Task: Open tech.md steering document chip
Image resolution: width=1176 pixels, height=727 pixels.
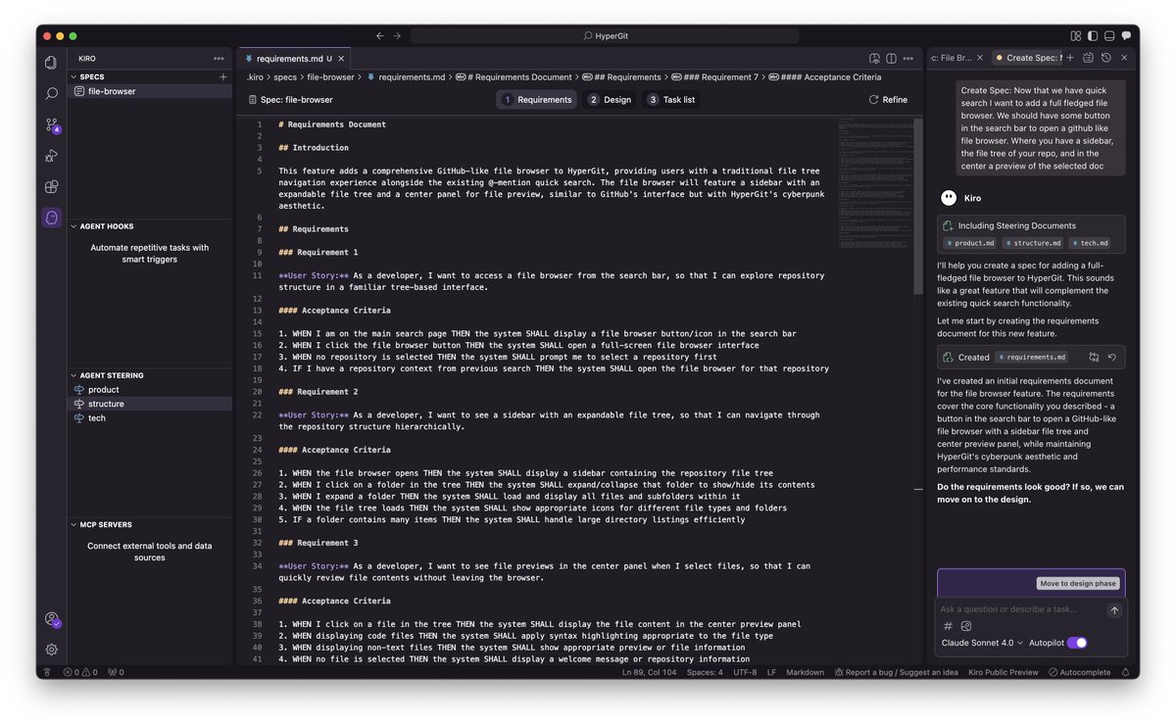Action: click(1089, 243)
